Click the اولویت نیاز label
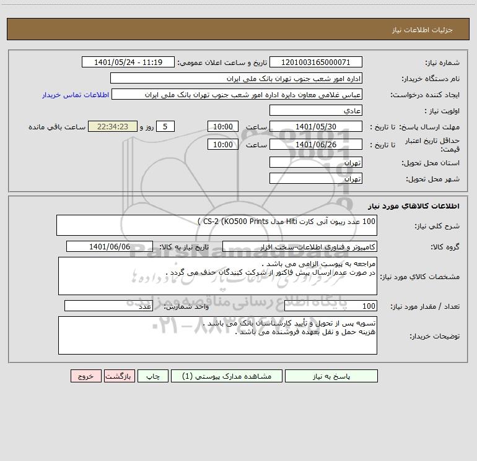This screenshot has width=477, height=461. pyautogui.click(x=442, y=111)
